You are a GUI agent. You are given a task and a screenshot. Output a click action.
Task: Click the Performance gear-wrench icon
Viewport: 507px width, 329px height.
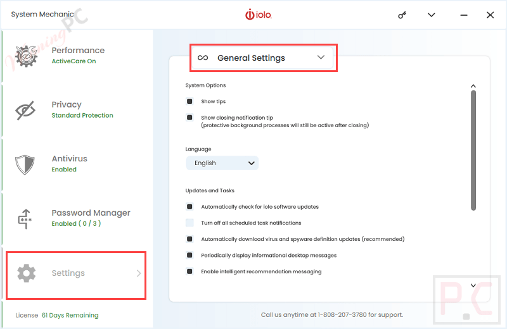point(26,56)
